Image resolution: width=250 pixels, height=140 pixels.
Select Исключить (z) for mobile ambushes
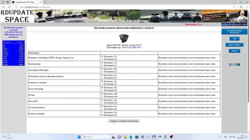click(x=102, y=78)
